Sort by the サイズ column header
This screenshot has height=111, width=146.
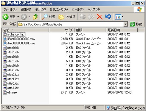pyautogui.click(x=62, y=30)
